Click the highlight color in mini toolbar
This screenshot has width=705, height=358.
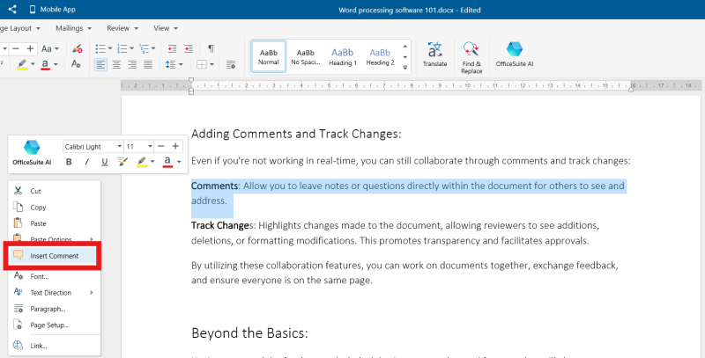tap(142, 162)
